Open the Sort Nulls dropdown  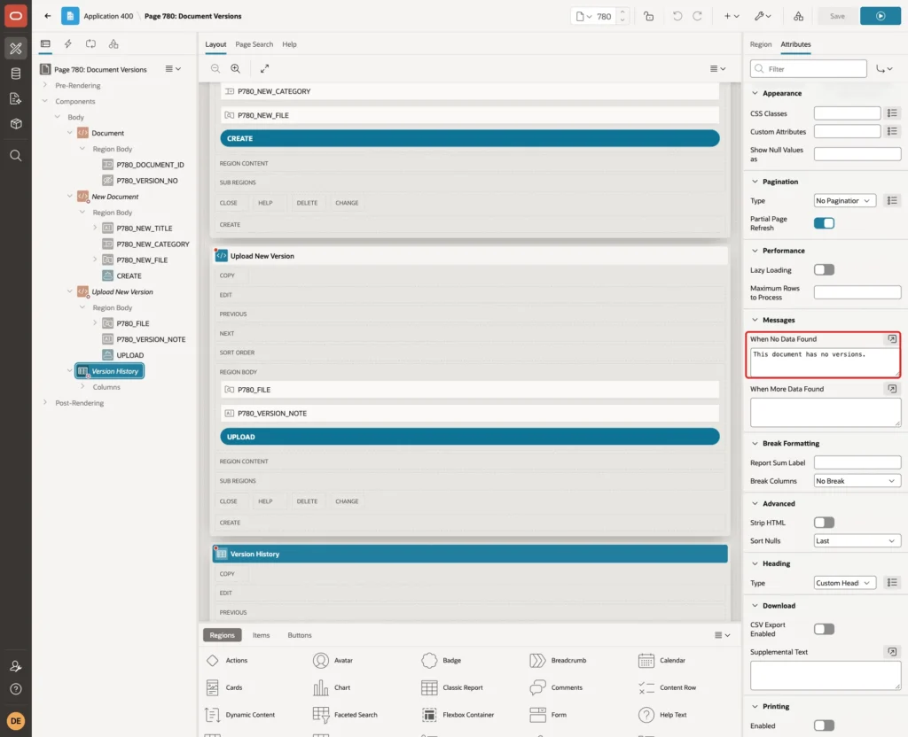(x=857, y=541)
